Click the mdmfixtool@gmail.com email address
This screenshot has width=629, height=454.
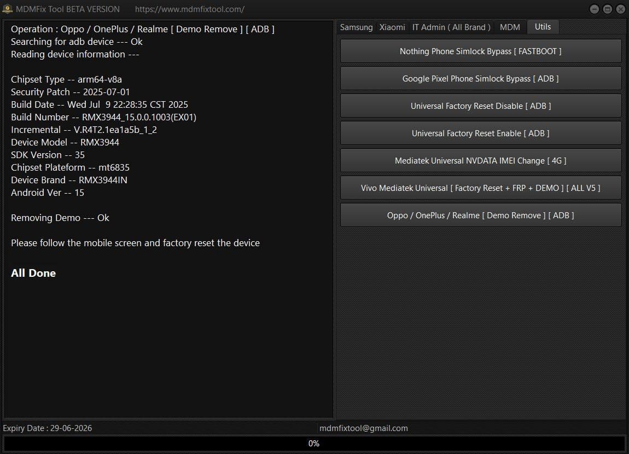(363, 428)
